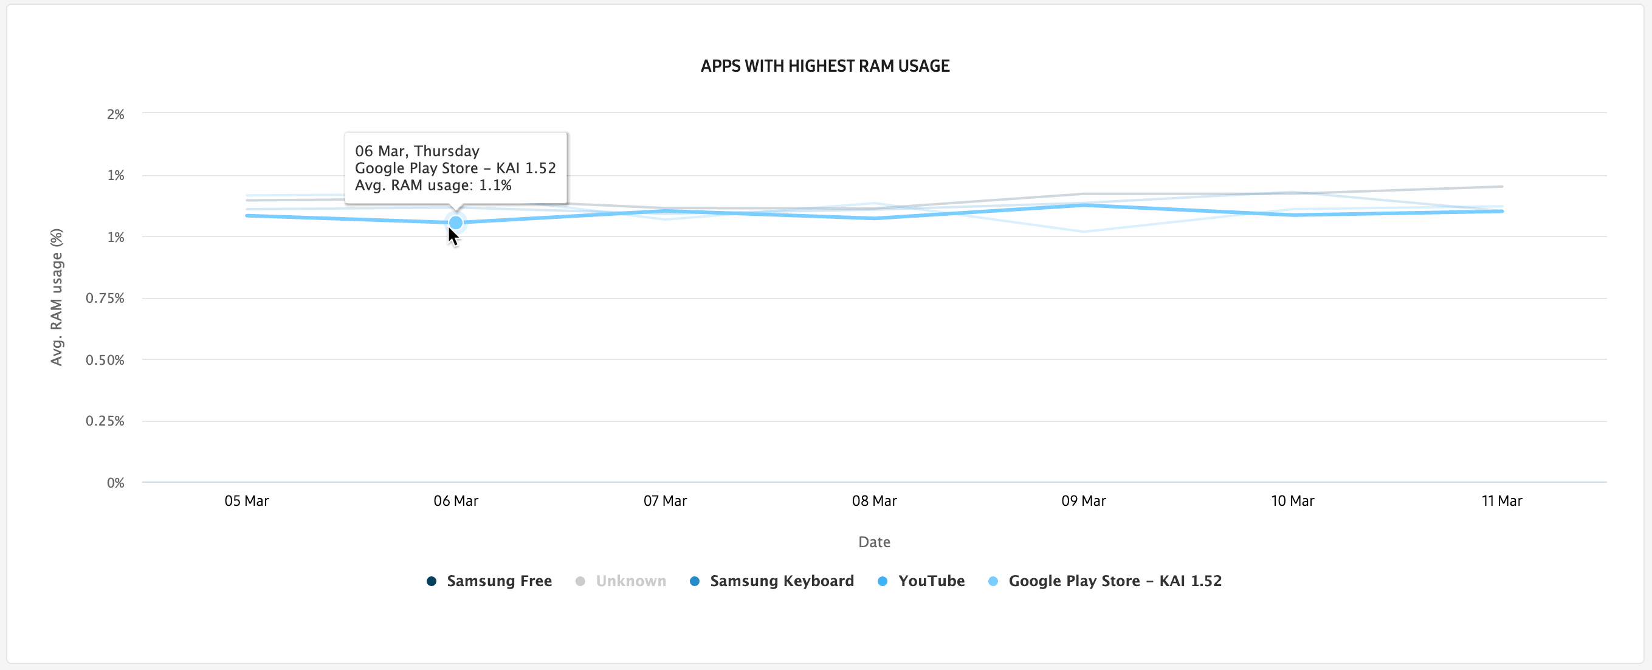Screen dimensions: 1652x670
Task: Click the grey Unknown legend dot
Action: (580, 581)
